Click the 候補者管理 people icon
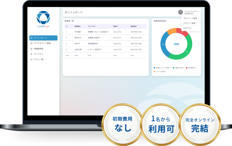The width and height of the screenshot is (232, 146). pos(32,49)
